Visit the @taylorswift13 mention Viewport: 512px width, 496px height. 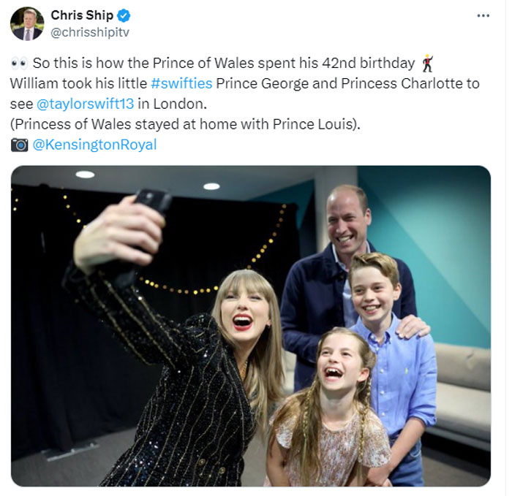[86, 104]
